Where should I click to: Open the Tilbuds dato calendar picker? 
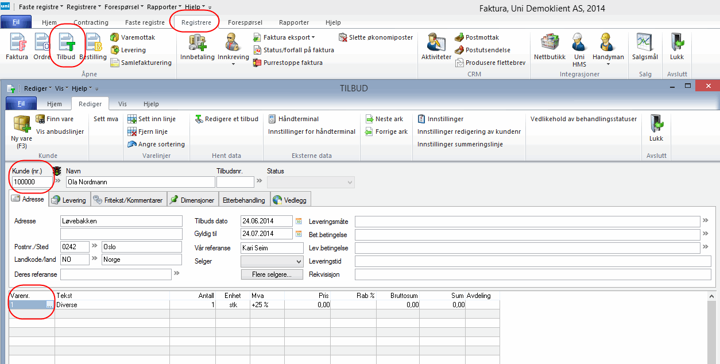(x=298, y=221)
